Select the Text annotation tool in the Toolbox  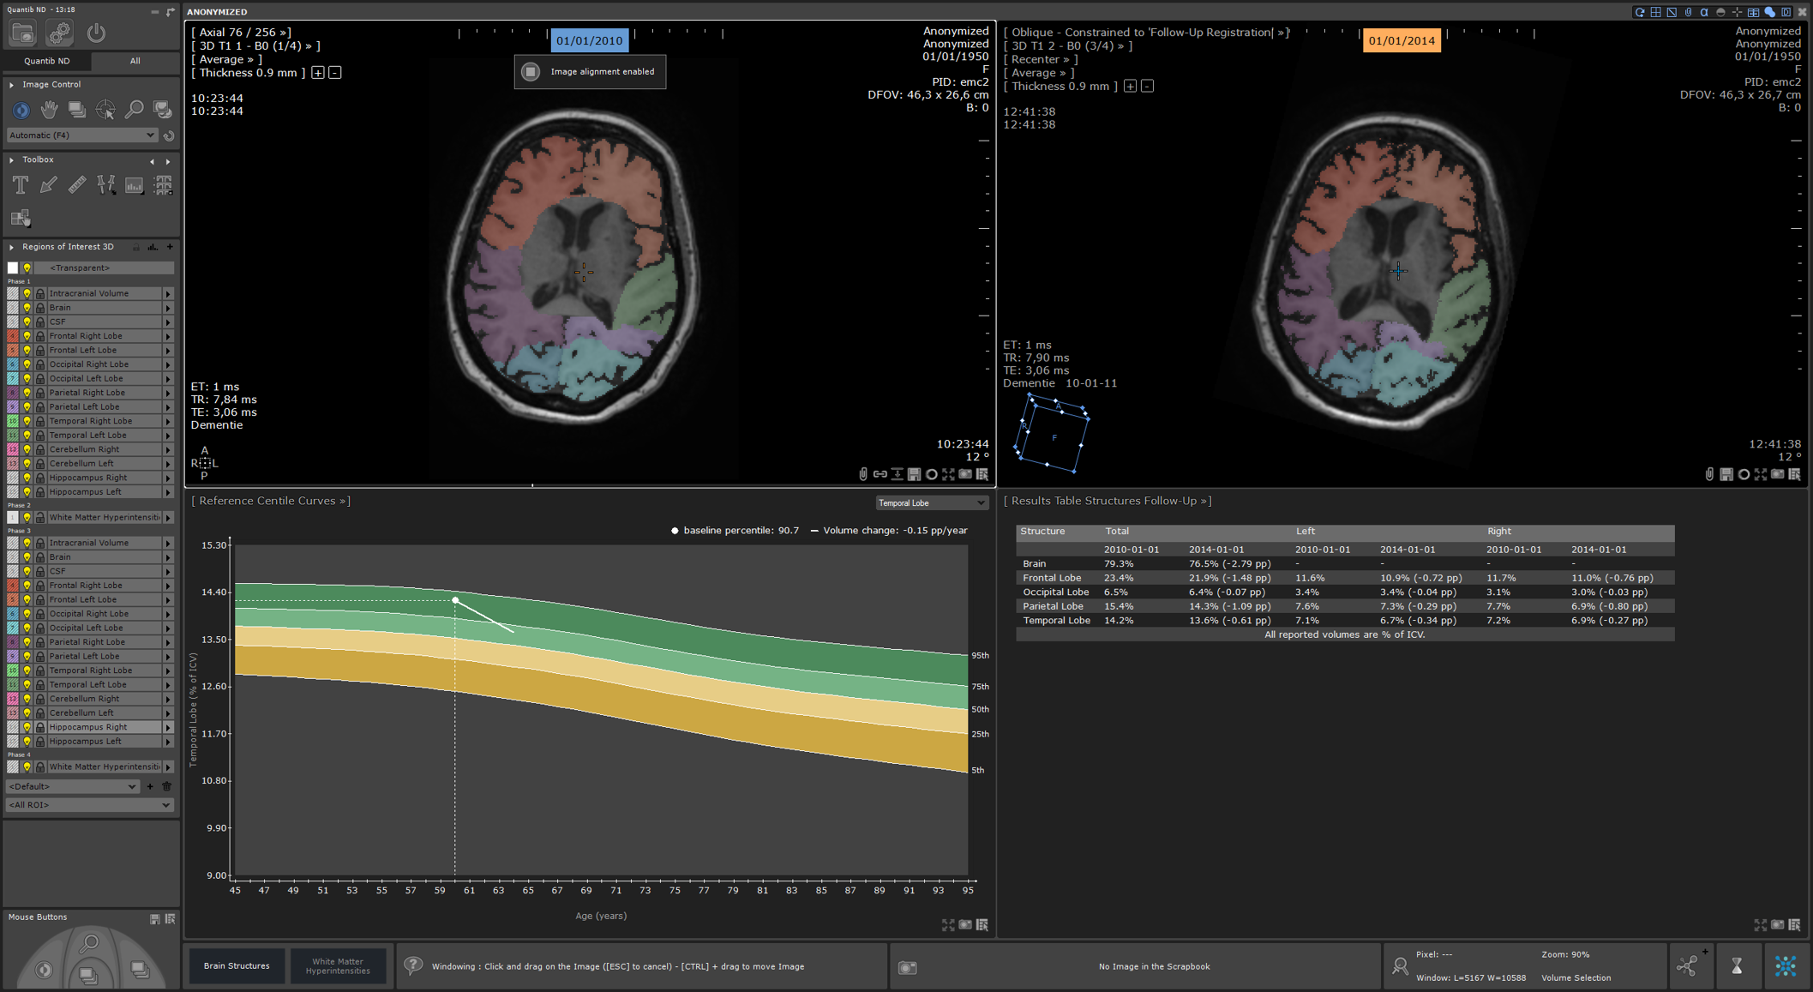[21, 184]
